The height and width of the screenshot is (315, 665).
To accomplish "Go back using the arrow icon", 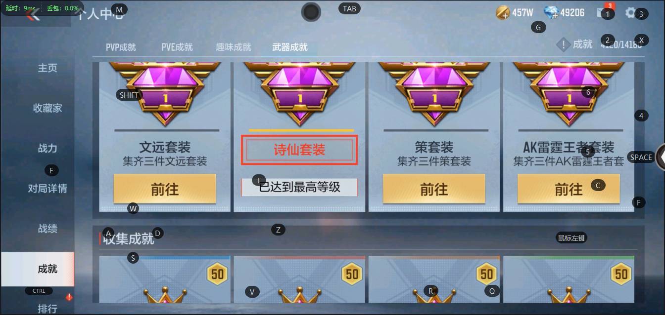I will 34,15.
